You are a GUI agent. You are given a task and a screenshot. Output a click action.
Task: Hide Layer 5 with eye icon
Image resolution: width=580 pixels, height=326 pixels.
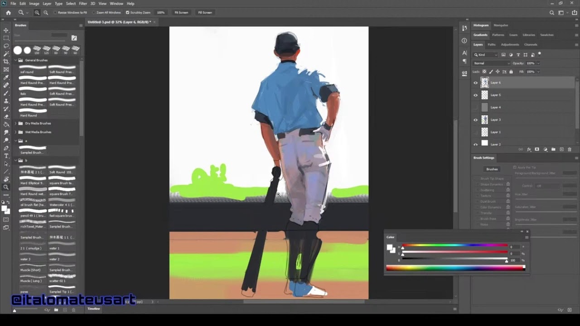click(x=475, y=95)
